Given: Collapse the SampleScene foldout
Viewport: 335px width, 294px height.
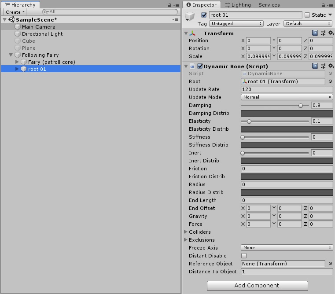Looking at the screenshot, I should point(5,20).
